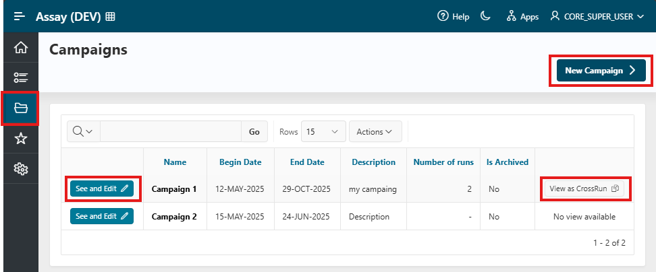Open the Apps network menu

(x=522, y=17)
